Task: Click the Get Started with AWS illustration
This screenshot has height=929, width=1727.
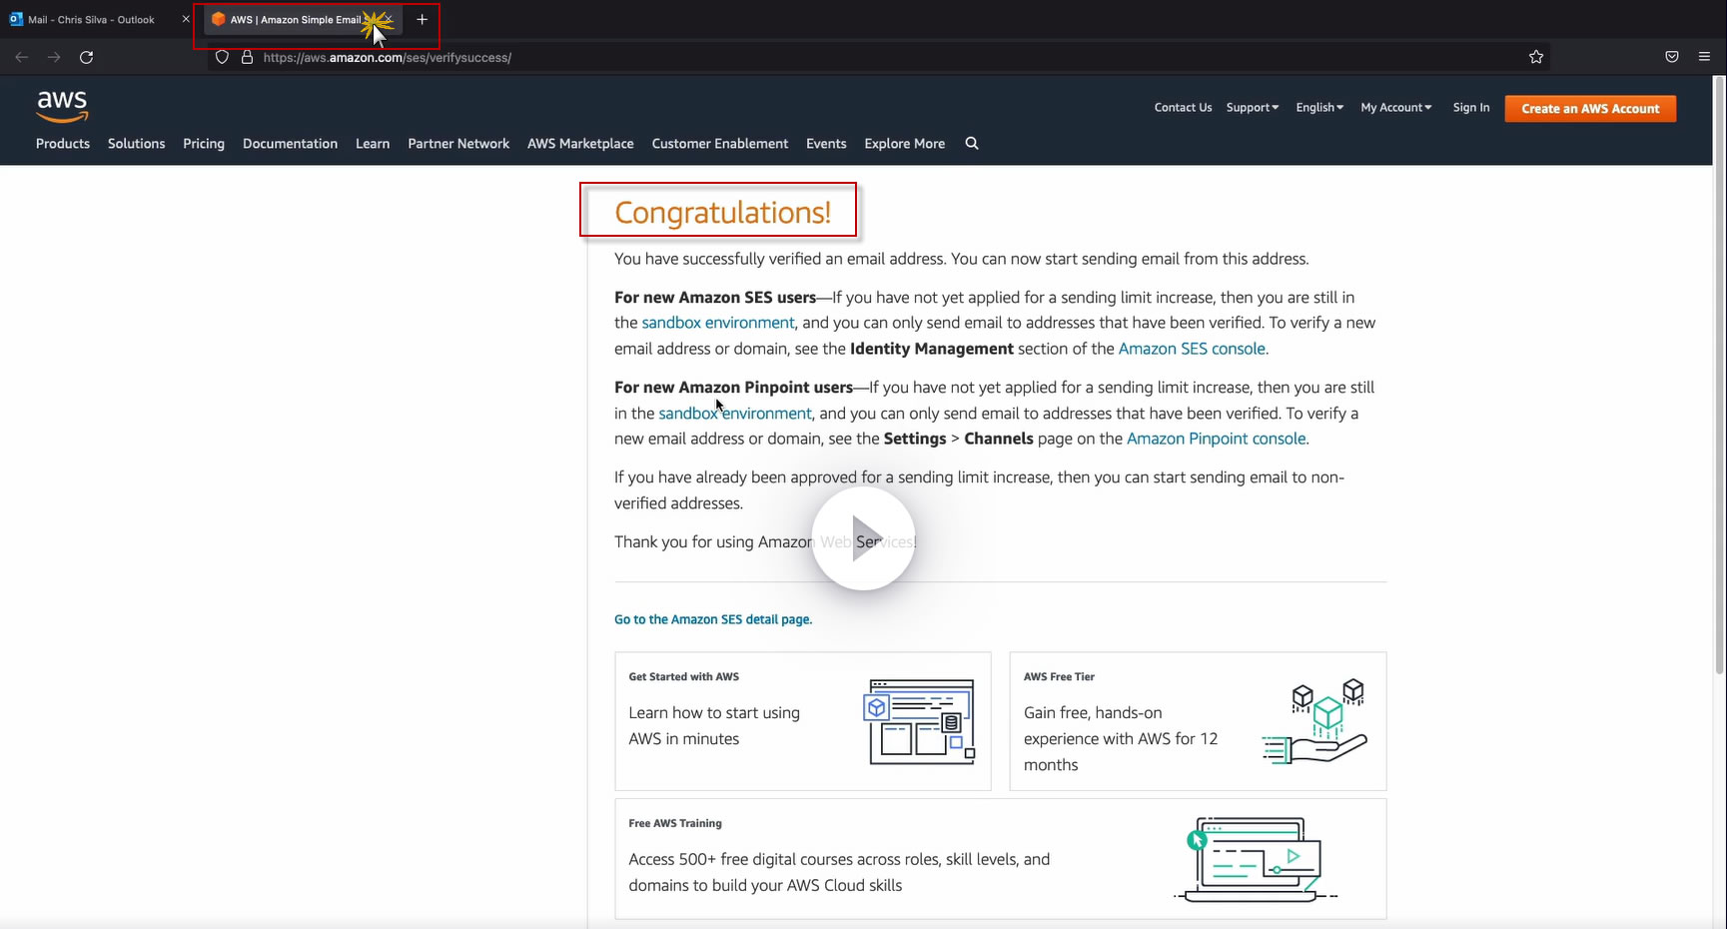Action: (x=919, y=721)
